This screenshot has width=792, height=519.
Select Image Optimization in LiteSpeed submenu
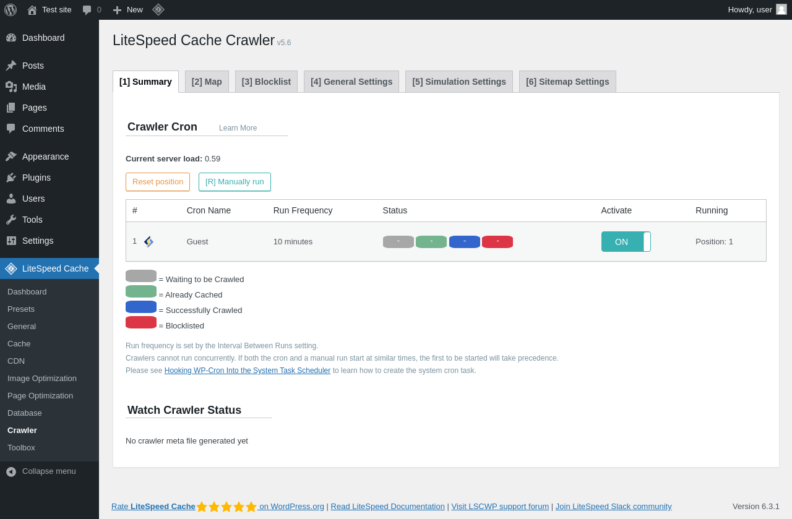tap(42, 378)
